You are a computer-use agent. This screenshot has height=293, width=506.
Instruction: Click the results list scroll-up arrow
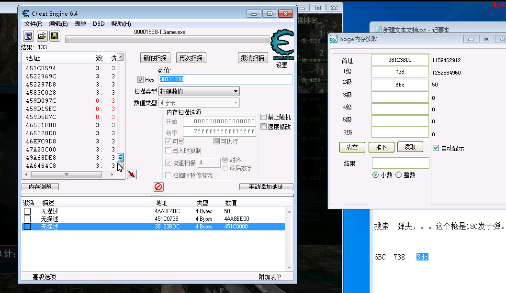click(121, 57)
